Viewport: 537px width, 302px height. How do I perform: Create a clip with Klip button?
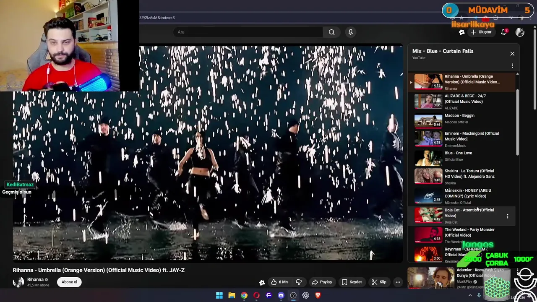pos(379,282)
